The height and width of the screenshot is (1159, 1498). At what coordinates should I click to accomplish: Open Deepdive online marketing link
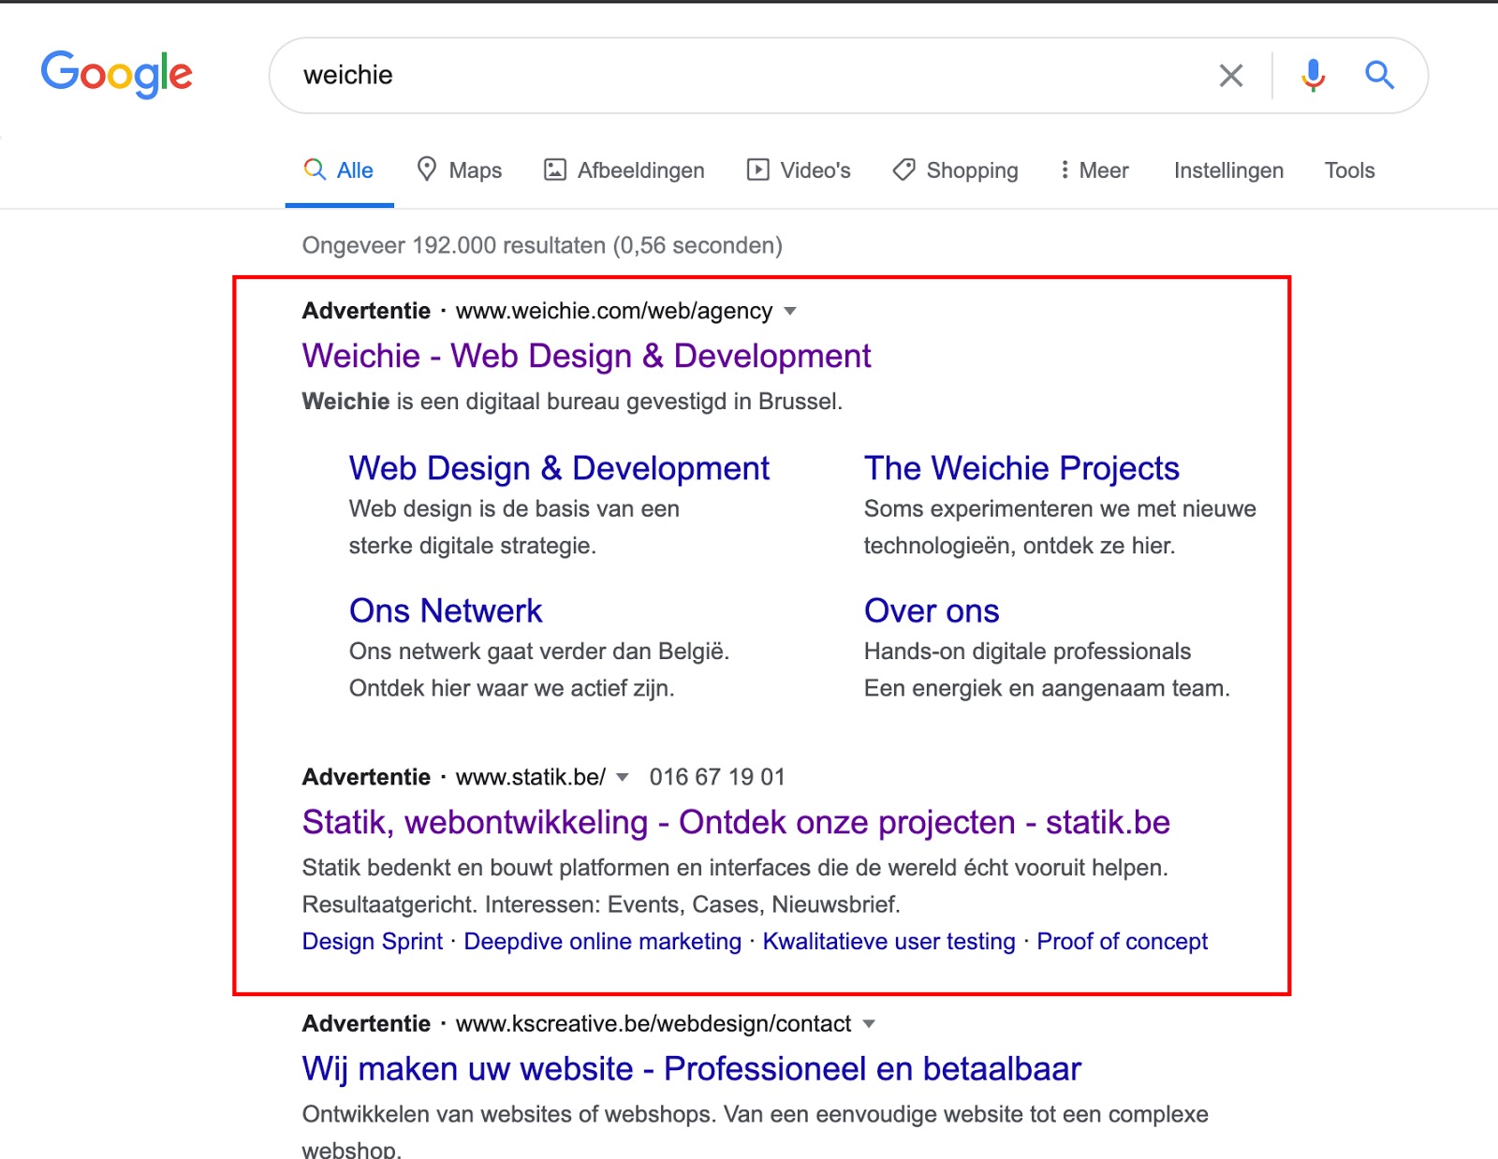602,941
